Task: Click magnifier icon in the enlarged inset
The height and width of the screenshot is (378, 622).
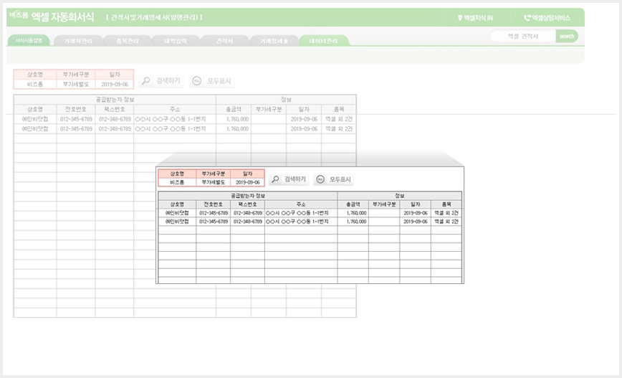Action: click(275, 179)
